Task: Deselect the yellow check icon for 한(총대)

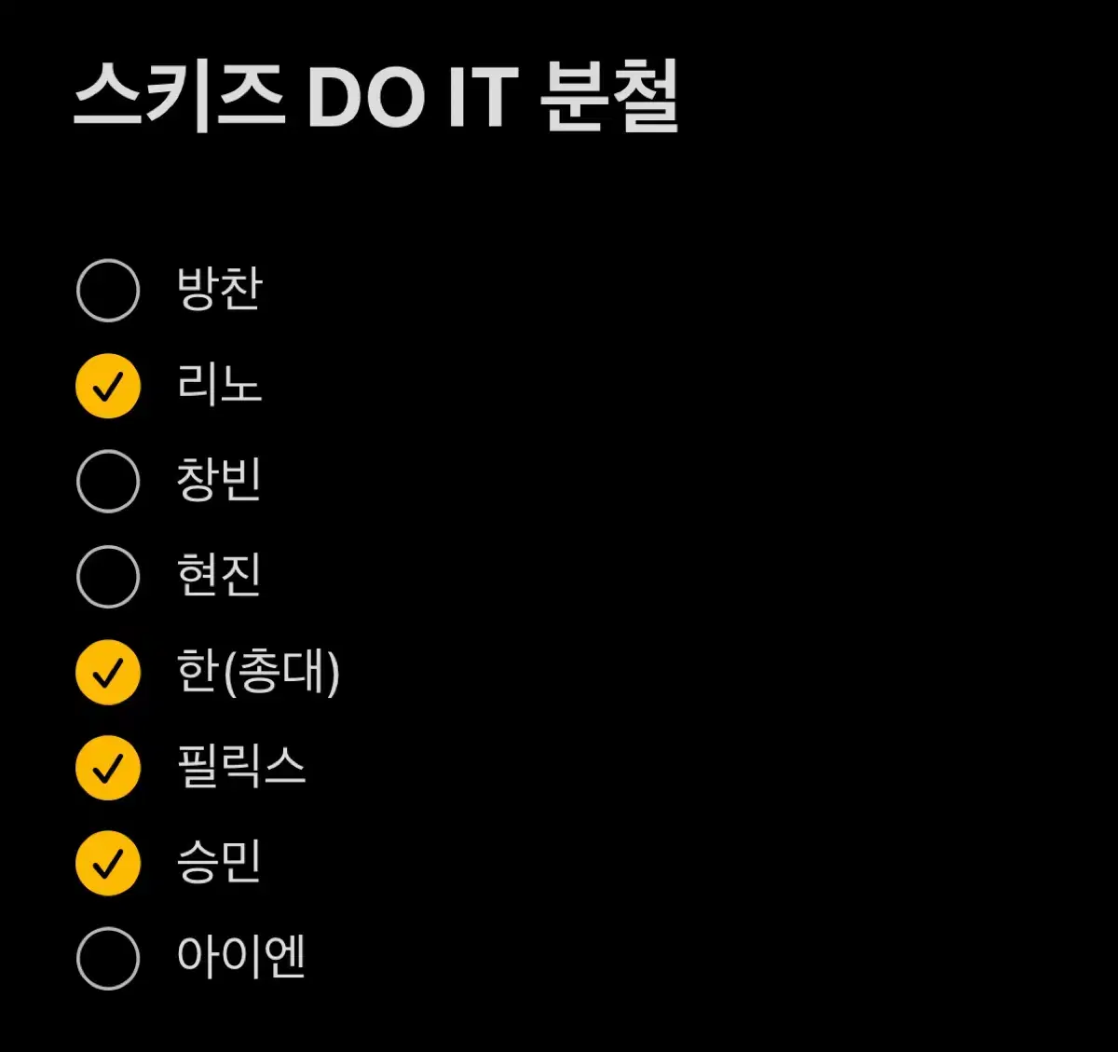Action: (x=108, y=673)
